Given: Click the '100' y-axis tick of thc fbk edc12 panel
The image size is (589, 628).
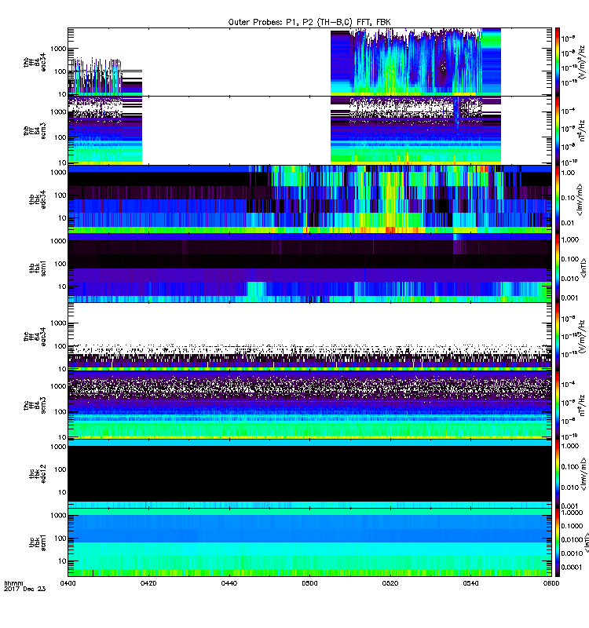Looking at the screenshot, I should [x=60, y=469].
